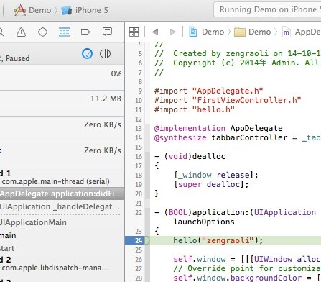Click the #import "AppDelegate.h" line

pyautogui.click(x=208, y=91)
